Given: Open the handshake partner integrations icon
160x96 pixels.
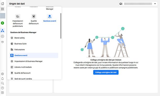Looking at the screenshot, I should click(x=2, y=42).
